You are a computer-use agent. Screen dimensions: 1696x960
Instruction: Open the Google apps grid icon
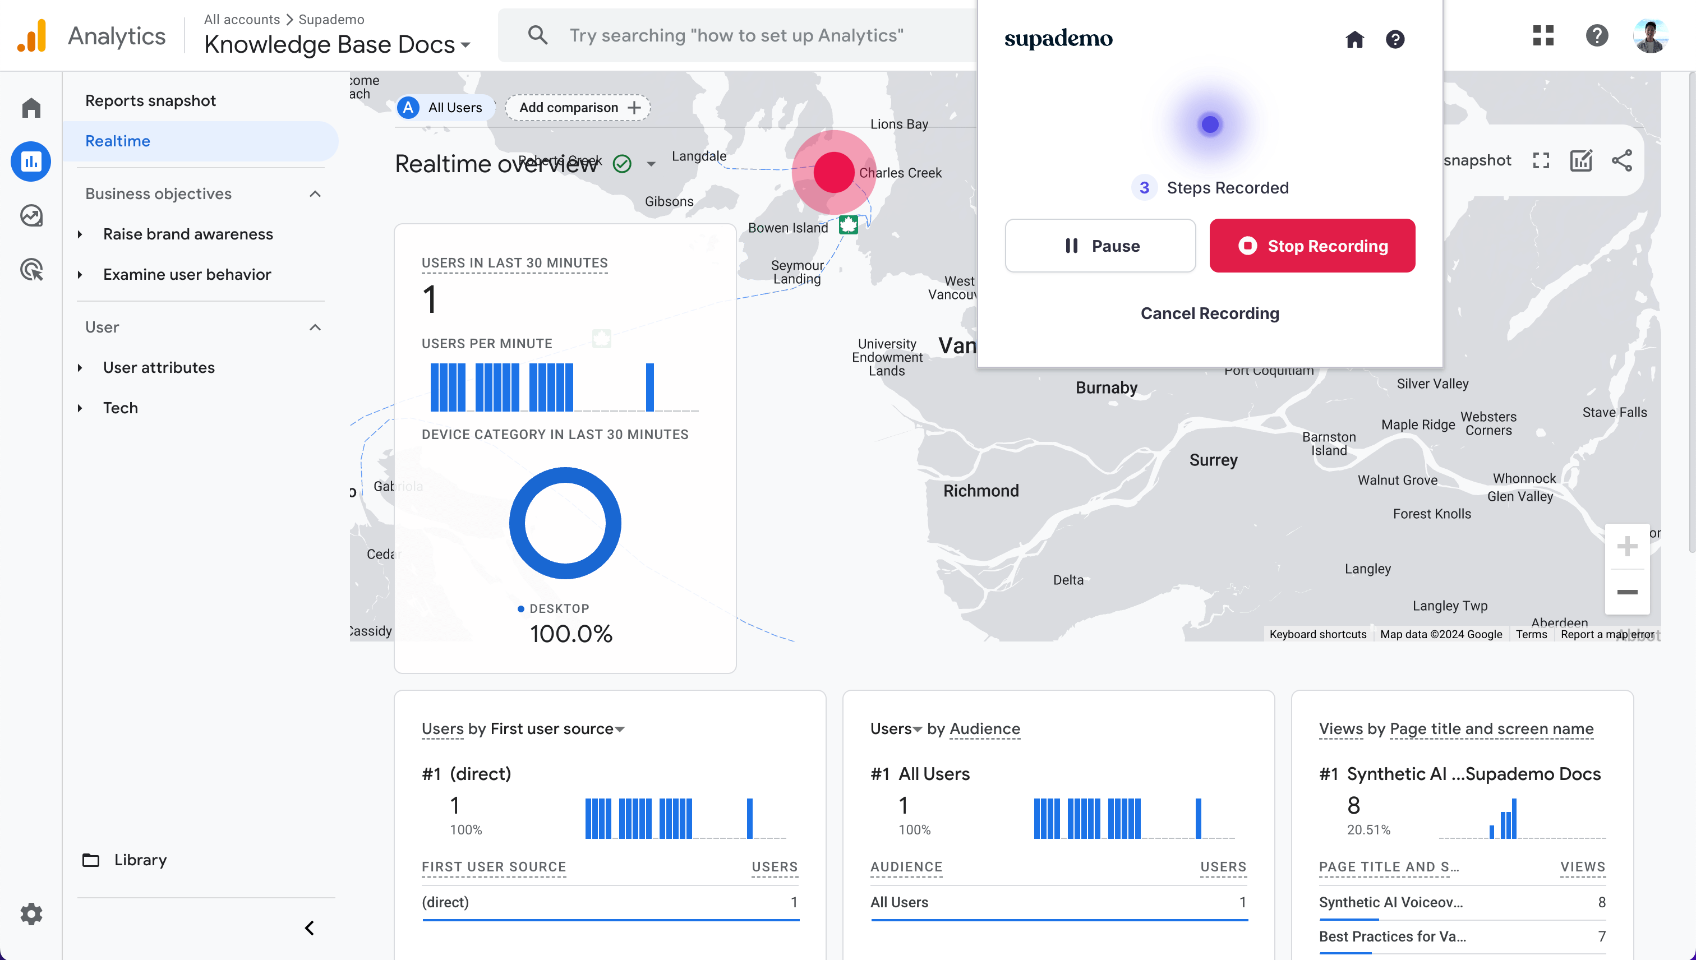click(x=1543, y=35)
